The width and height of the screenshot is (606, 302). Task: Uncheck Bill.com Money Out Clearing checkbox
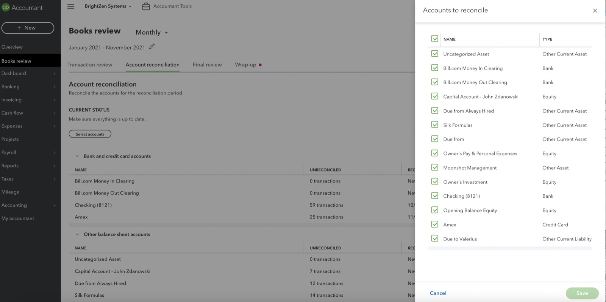pos(435,82)
